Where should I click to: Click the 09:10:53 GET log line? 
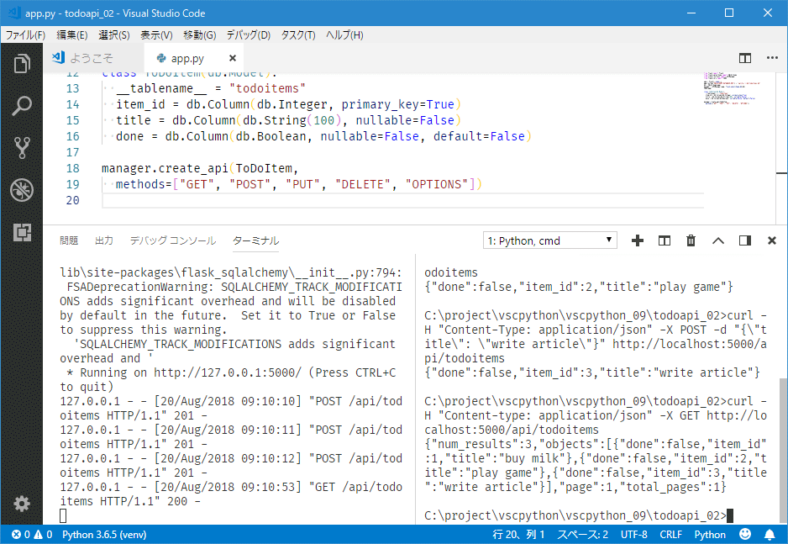(x=231, y=494)
